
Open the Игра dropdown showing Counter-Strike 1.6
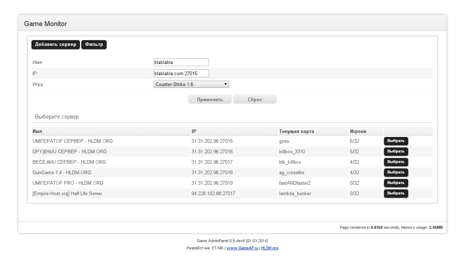click(191, 84)
